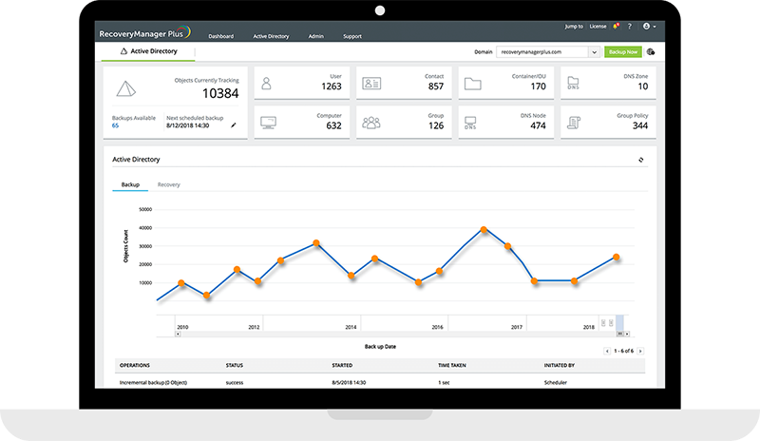Click the Computer monitor icon

pos(268,123)
